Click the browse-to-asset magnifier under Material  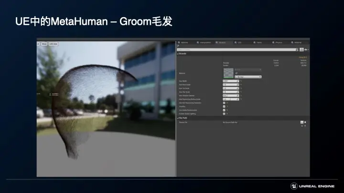(236, 73)
